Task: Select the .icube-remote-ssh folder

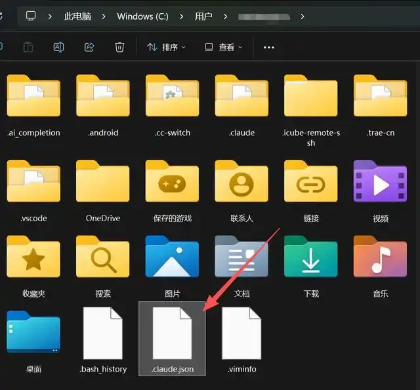Action: 311,111
